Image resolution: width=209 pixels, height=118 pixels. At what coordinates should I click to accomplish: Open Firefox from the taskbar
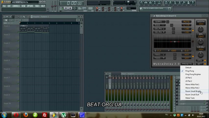pos(25,115)
